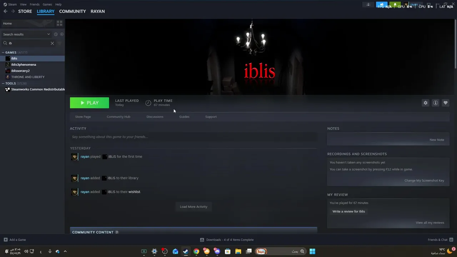
Task: Open the Friends menu
Action: coord(35,4)
